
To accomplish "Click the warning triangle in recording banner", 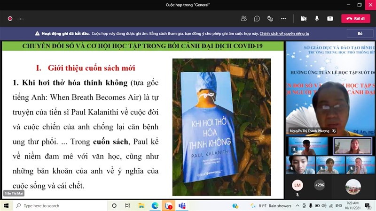I will 37,33.
